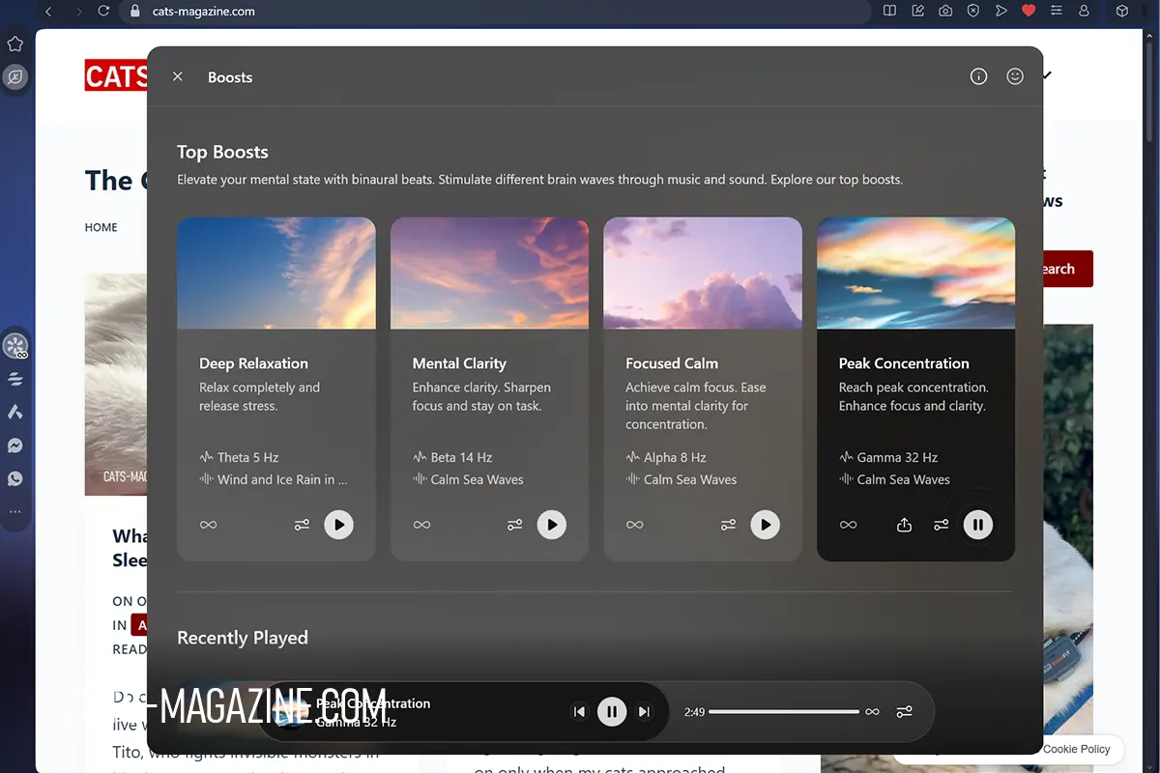The image size is (1160, 773).
Task: Click the smiley feedback icon
Action: [1014, 76]
